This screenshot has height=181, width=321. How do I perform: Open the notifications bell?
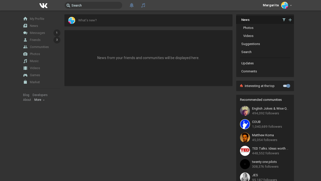(x=132, y=5)
